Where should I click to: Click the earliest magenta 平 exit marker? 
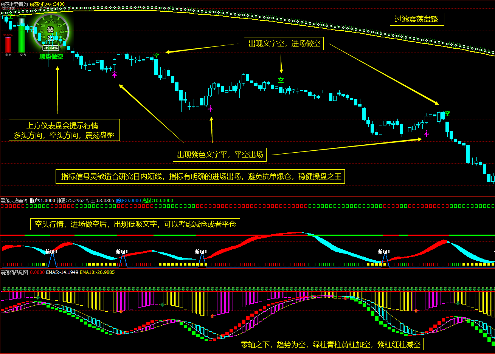tap(115, 74)
